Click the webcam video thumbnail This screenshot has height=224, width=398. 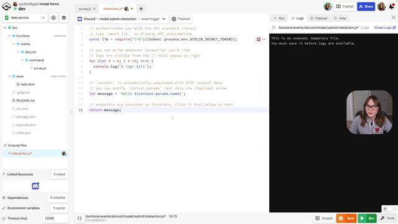tap(369, 112)
